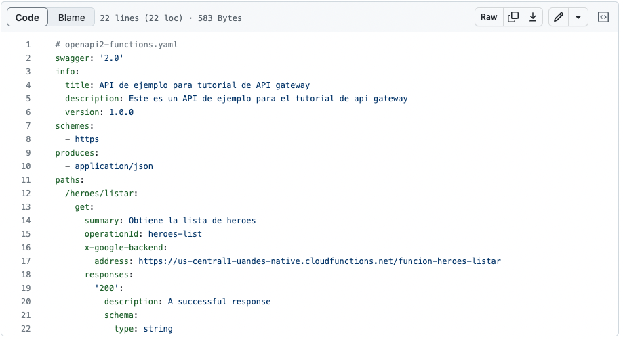Click the operationId heroes-list line
623x339 pixels.
[143, 234]
